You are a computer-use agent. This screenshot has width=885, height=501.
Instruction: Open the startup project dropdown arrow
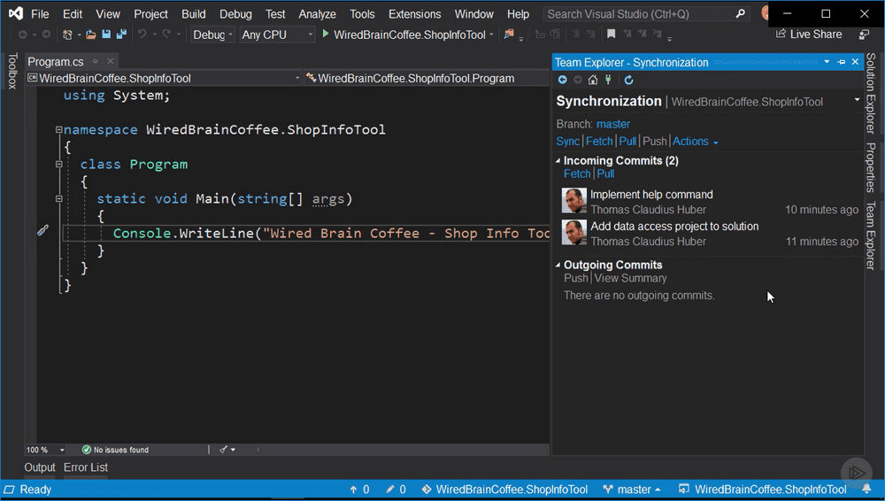click(x=491, y=35)
